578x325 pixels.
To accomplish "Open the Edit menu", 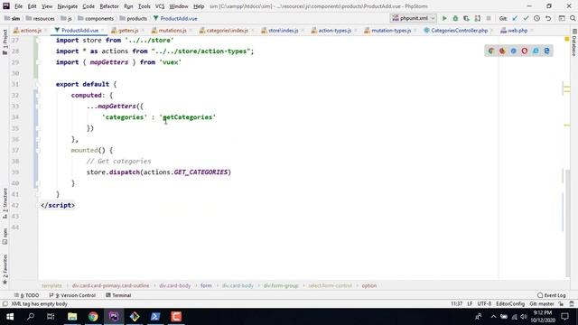I will click(x=33, y=6).
